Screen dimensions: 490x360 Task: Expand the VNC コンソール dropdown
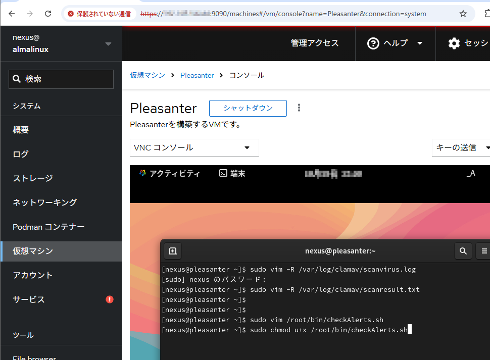click(x=194, y=148)
